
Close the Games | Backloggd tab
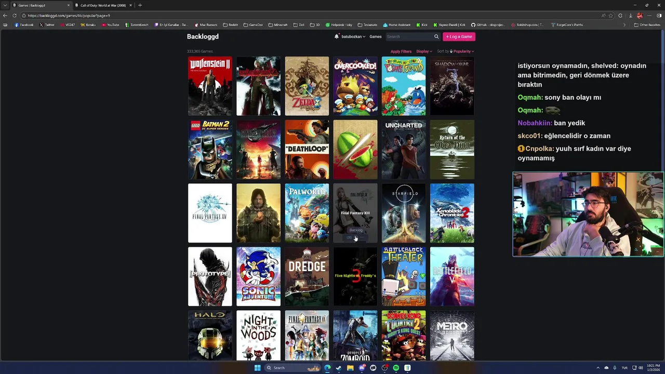pos(68,5)
